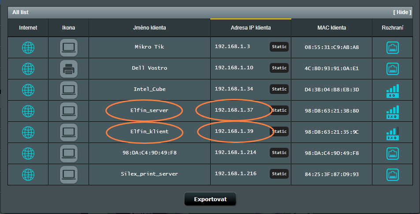Click the Static badge for 192.168.1.3
420x214 pixels.
click(279, 47)
